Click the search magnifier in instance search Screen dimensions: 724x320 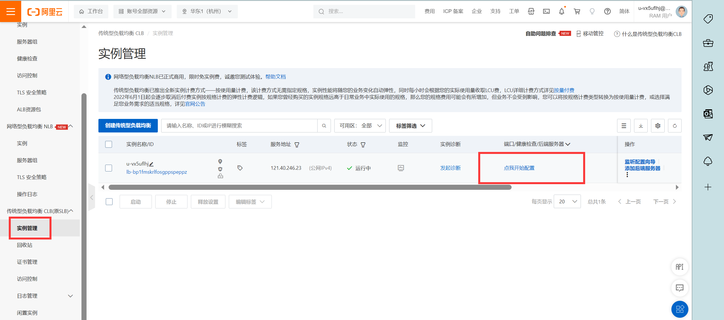tap(324, 126)
